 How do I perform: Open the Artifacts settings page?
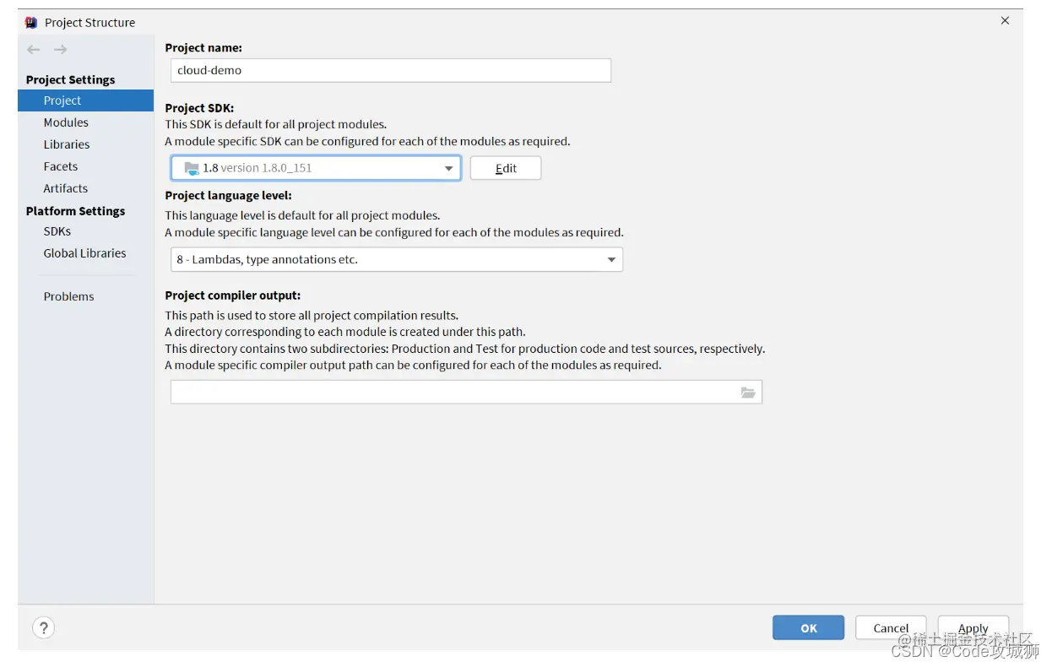pyautogui.click(x=66, y=188)
